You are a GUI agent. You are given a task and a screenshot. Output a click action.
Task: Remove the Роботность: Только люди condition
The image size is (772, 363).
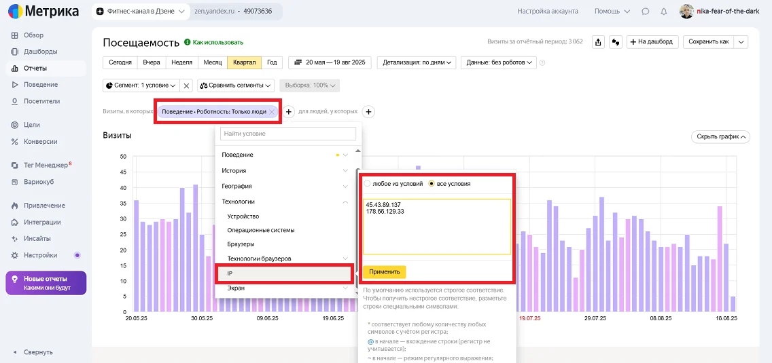[x=272, y=112]
